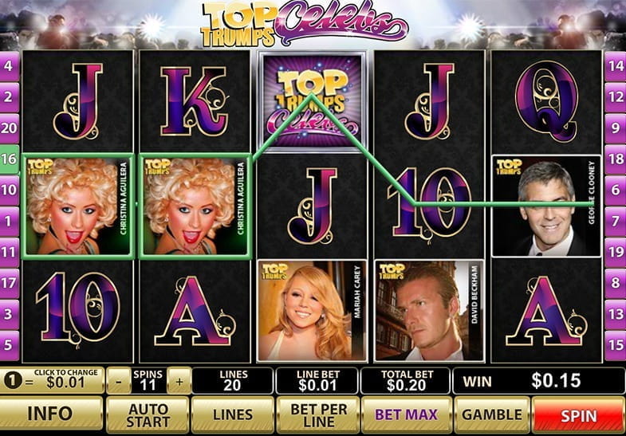
Task: Click the BET PER LINE button
Action: pyautogui.click(x=318, y=414)
